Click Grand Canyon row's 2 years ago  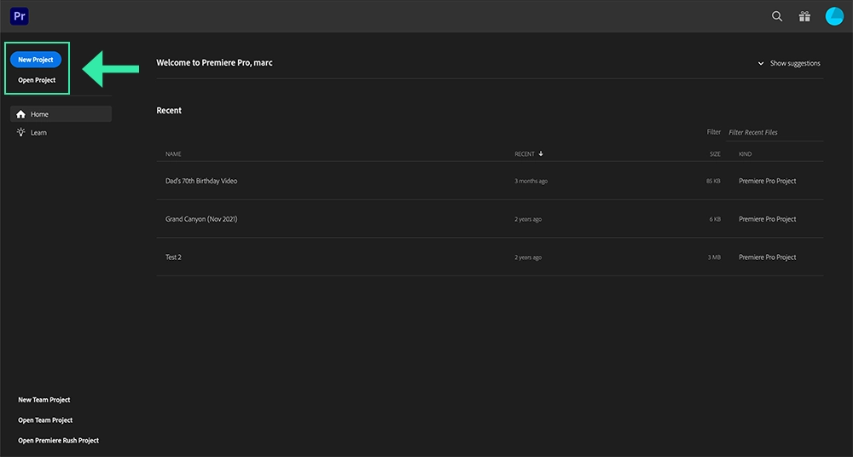528,219
